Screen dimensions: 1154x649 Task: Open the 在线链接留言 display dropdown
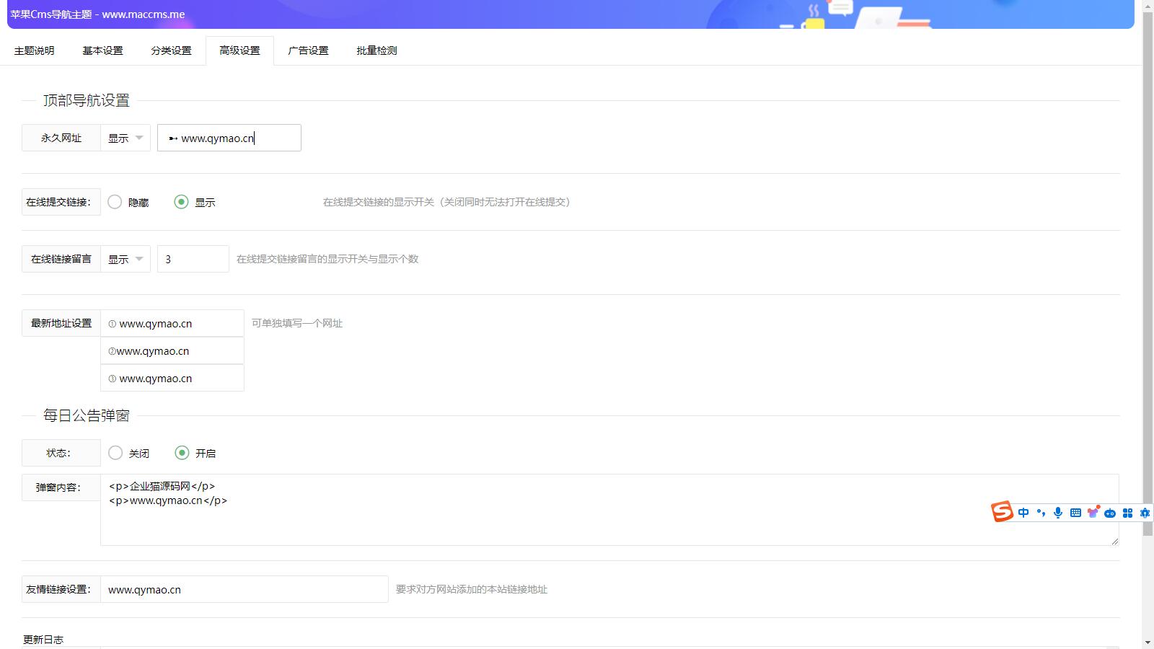click(125, 259)
